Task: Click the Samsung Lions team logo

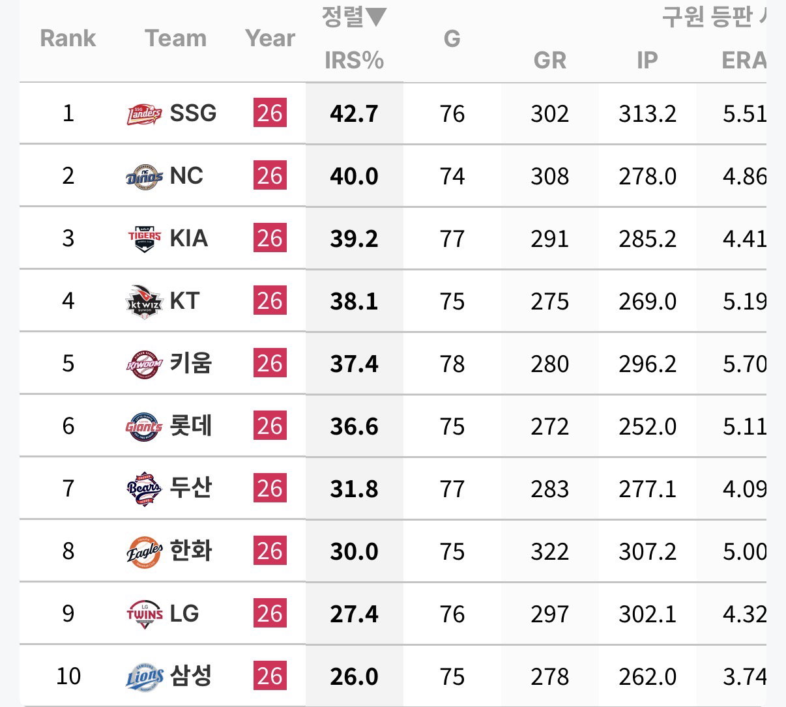Action: 144,676
